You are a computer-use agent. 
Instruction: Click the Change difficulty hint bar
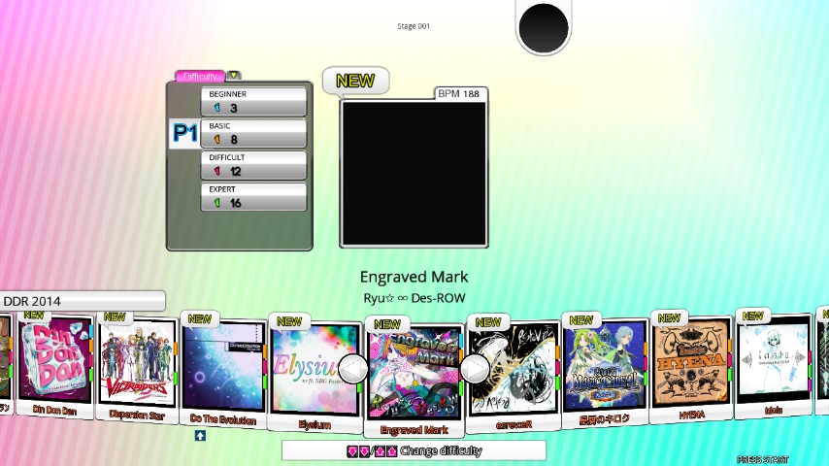(414, 450)
